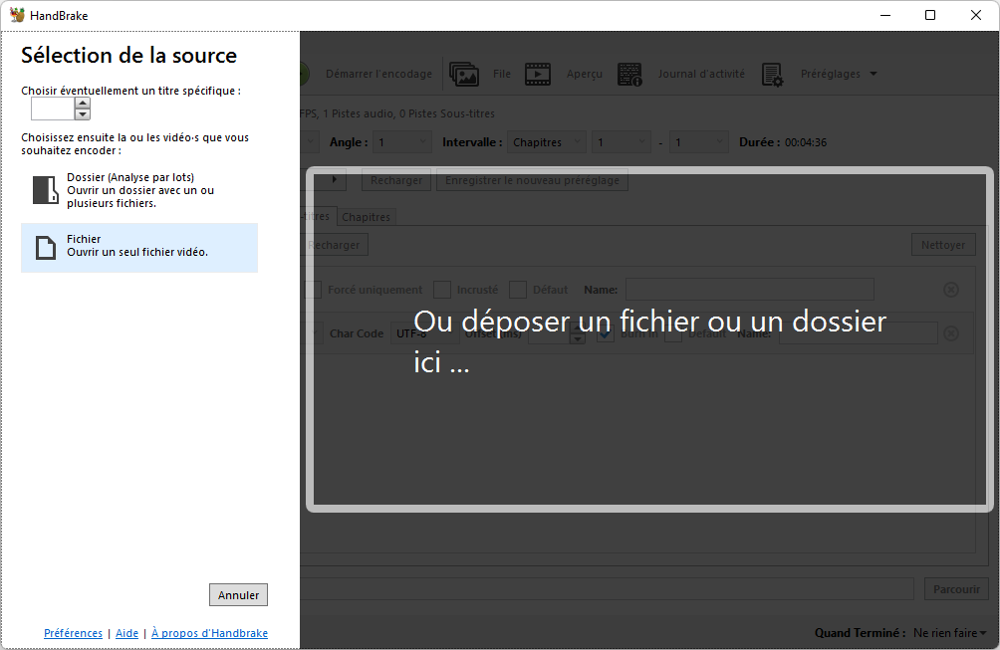Click the first subtitle Name field
The height and width of the screenshot is (650, 1000).
click(749, 290)
